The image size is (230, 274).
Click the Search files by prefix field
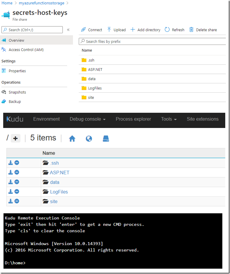(152, 41)
